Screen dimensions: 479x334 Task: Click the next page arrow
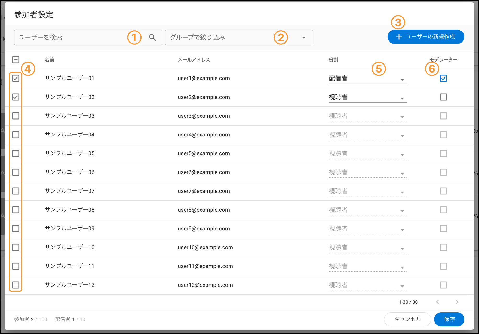click(x=457, y=302)
